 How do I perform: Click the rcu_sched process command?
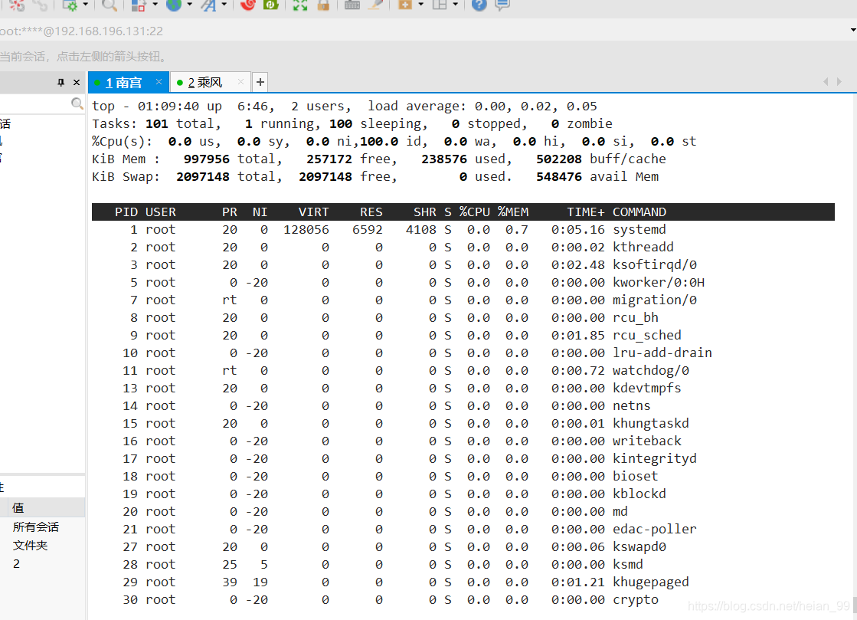pyautogui.click(x=646, y=335)
